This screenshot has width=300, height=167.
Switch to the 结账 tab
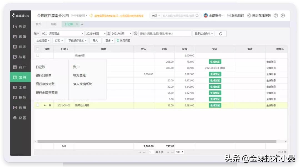54,24
